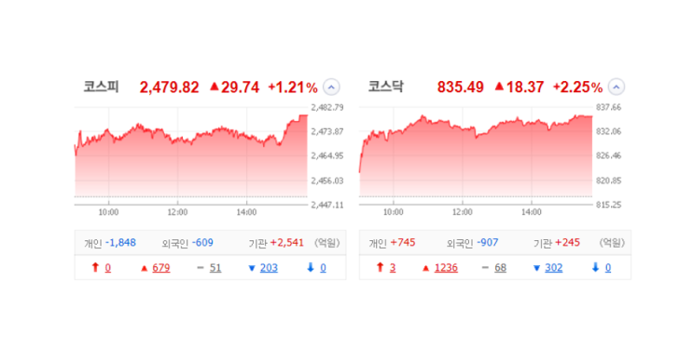Collapse the 코스피 panel with chevron button
693x362 pixels.
331,87
